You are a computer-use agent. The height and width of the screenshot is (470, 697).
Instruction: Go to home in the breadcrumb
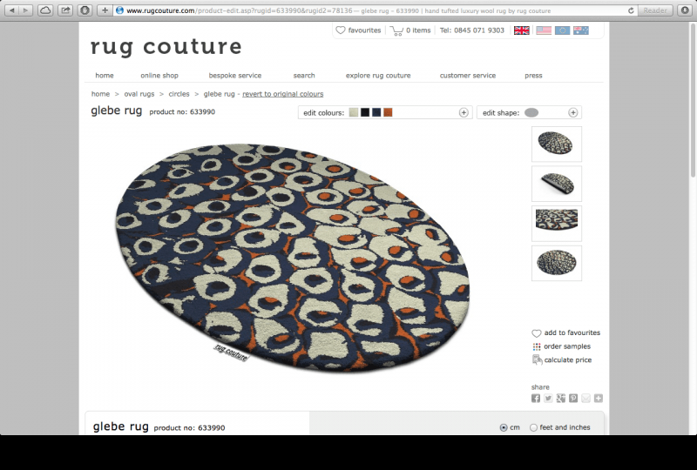pyautogui.click(x=100, y=94)
